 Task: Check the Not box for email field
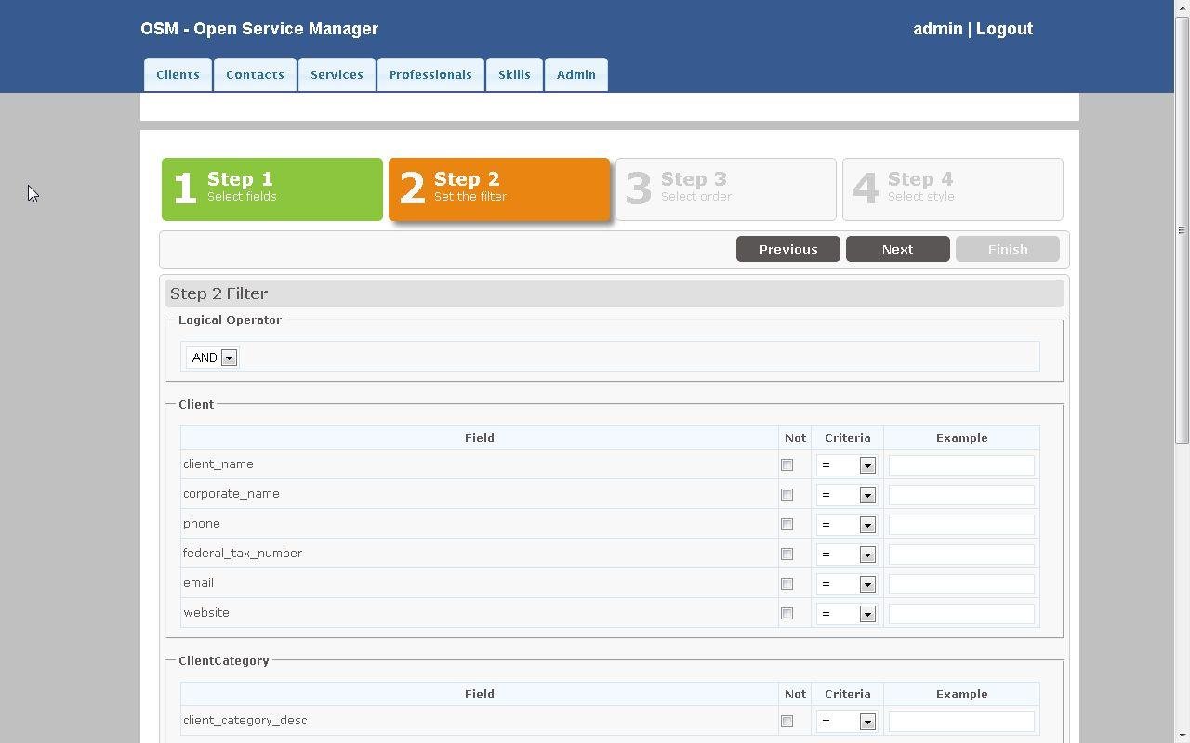click(x=787, y=583)
